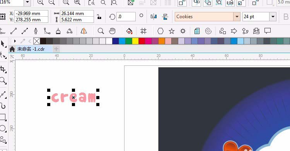Choose the cyan color swatch

click(x=122, y=41)
